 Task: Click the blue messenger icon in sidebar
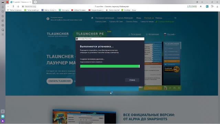[3, 116]
